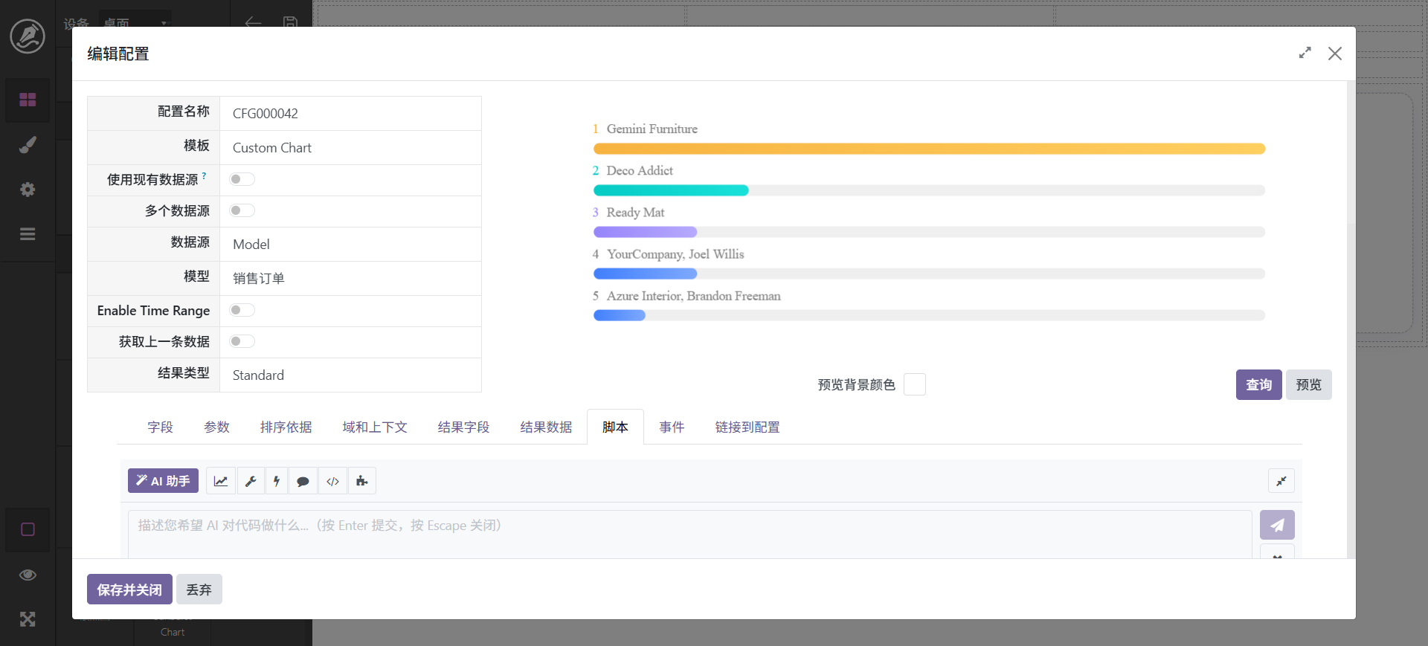Enable the 多个数据源 switch
Viewport: 1428px width, 646px height.
click(x=242, y=210)
